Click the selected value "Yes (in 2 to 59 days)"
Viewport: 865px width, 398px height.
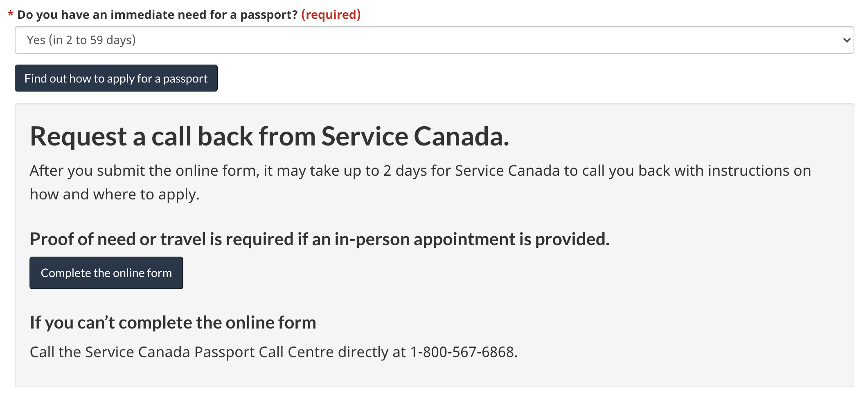(x=81, y=40)
